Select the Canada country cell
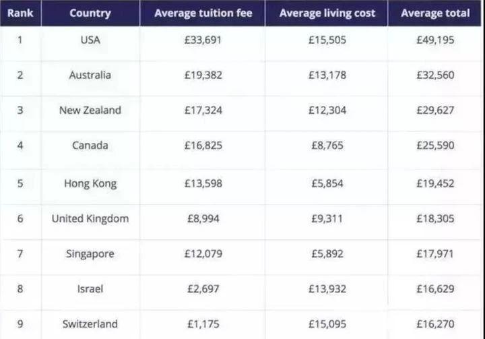 click(x=90, y=145)
